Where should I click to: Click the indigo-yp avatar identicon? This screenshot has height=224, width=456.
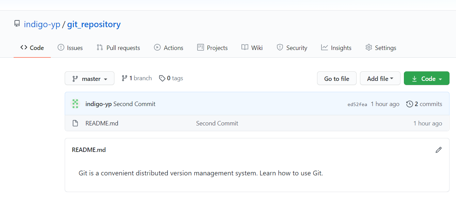pyautogui.click(x=75, y=104)
